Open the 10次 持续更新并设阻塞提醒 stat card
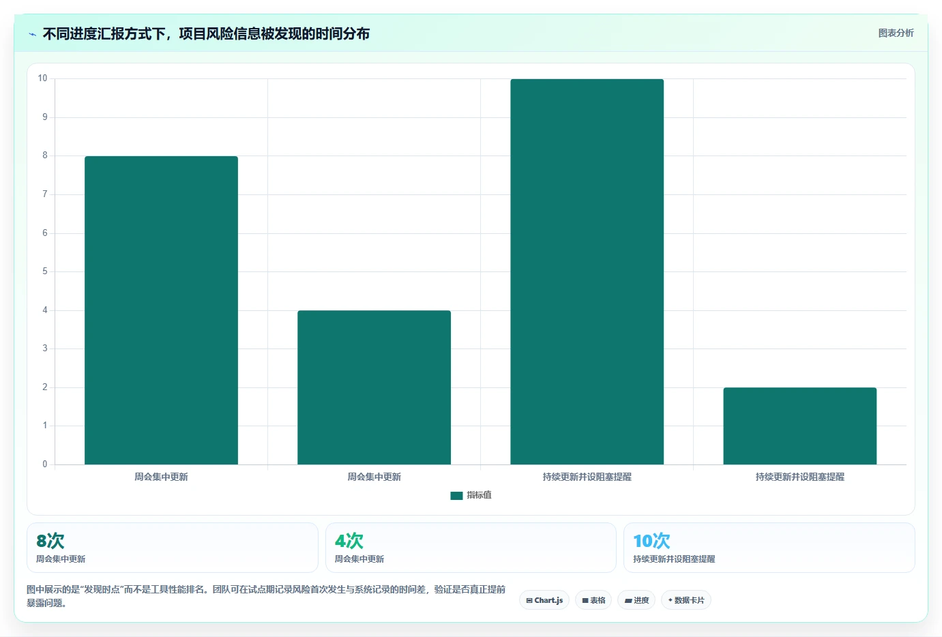This screenshot has height=637, width=942. click(x=769, y=548)
